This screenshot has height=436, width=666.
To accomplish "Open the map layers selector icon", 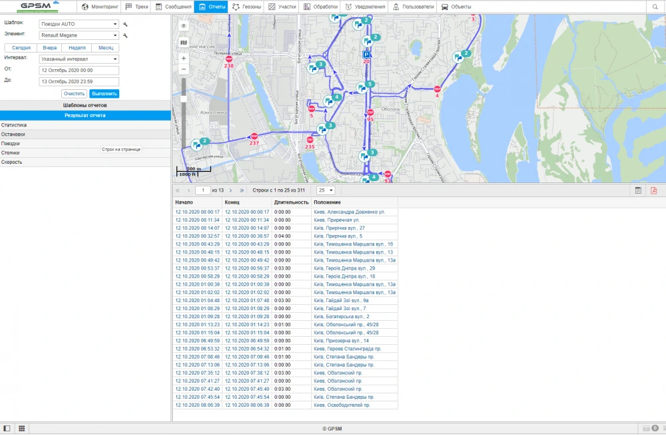I will click(184, 42).
